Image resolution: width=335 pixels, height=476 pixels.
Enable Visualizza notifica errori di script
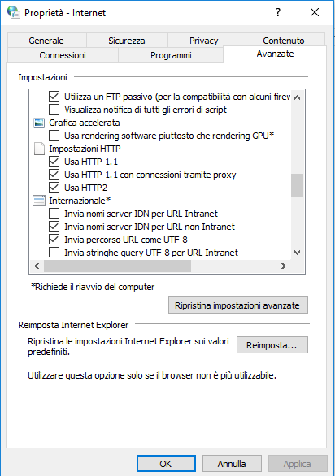tap(54, 110)
